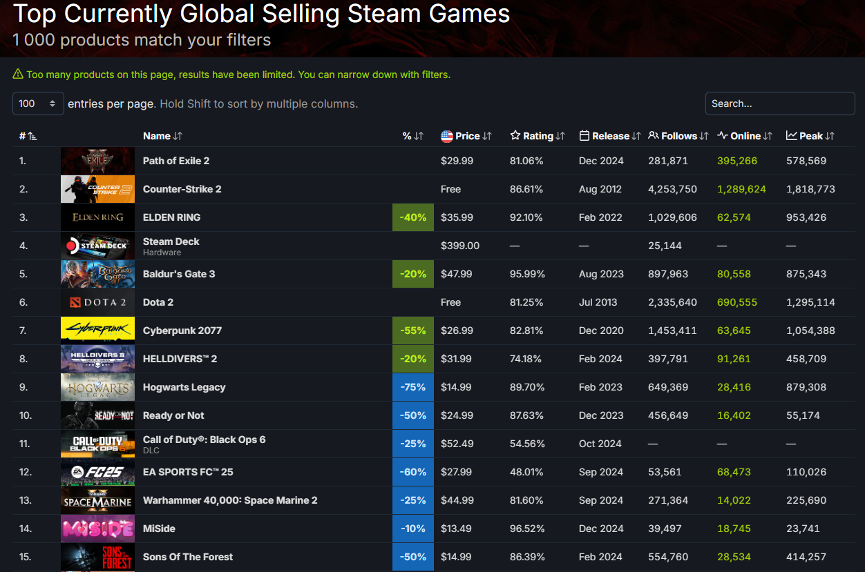Click the too many products warning
The width and height of the screenshot is (865, 572).
(232, 75)
